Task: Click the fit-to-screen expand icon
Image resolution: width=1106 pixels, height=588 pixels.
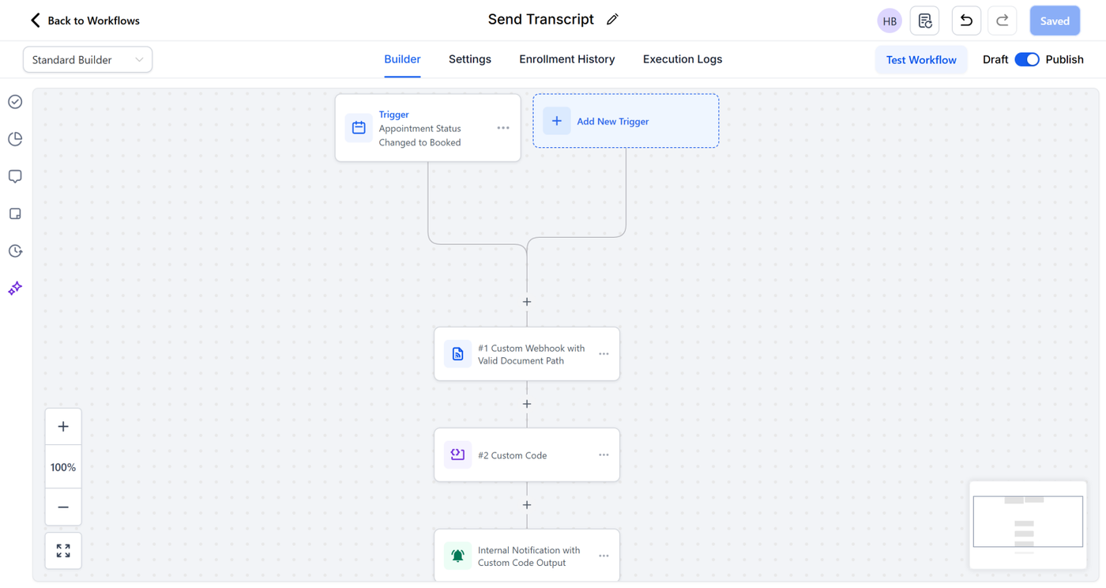Action: coord(63,550)
